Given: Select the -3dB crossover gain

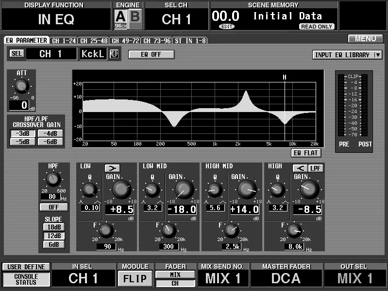Looking at the screenshot, I should 23,133.
